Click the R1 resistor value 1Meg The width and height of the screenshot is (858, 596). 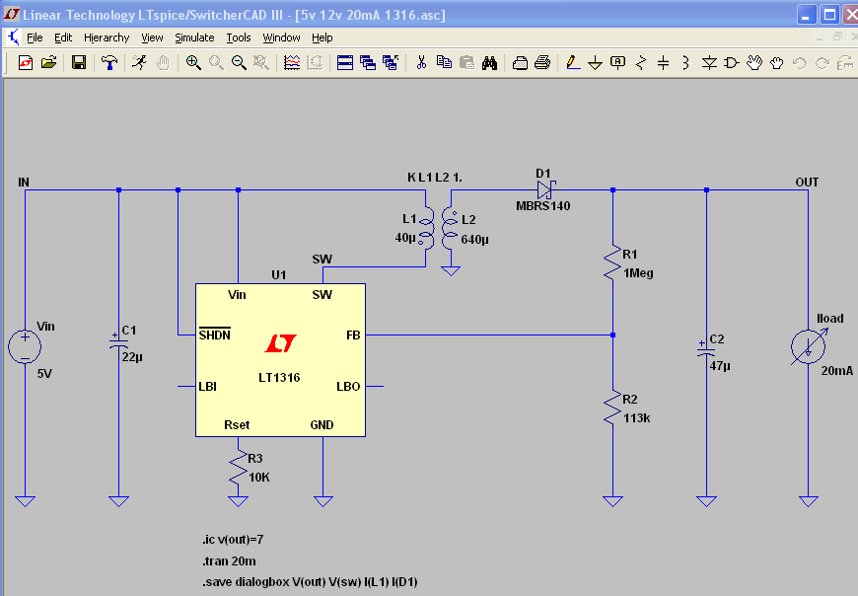[x=638, y=273]
